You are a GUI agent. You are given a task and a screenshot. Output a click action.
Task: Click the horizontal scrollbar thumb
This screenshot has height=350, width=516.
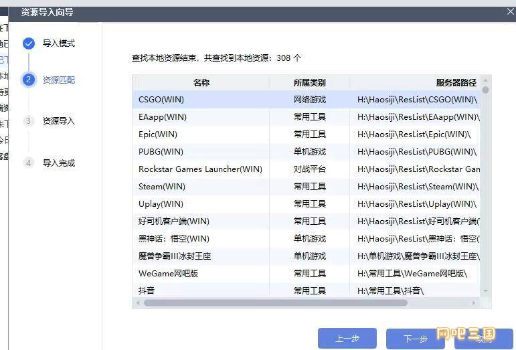coord(276,302)
